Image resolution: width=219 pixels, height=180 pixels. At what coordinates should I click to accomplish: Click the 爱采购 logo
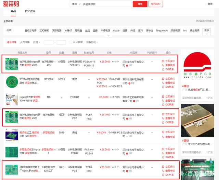[x=11, y=4]
